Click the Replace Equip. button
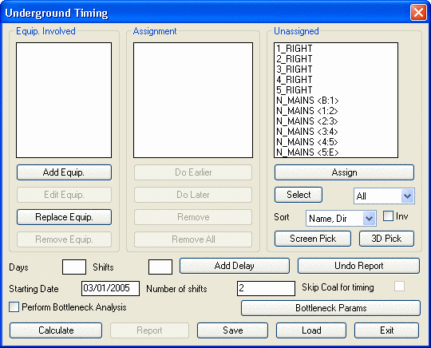431x348 pixels. [x=64, y=217]
